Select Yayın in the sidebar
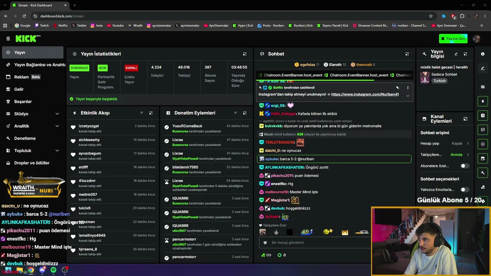Image resolution: width=491 pixels, height=276 pixels. pyautogui.click(x=33, y=53)
